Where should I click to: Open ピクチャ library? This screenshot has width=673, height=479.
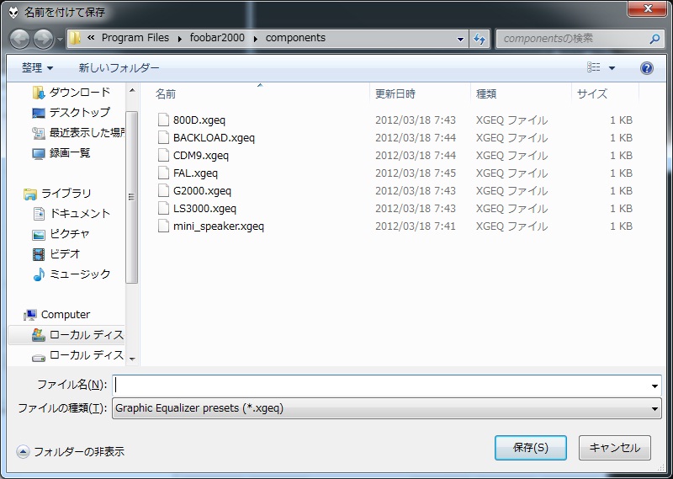click(x=61, y=234)
